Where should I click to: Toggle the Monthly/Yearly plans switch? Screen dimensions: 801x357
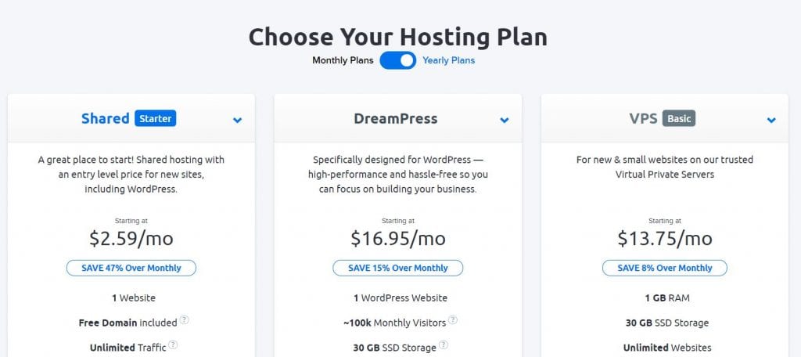398,60
